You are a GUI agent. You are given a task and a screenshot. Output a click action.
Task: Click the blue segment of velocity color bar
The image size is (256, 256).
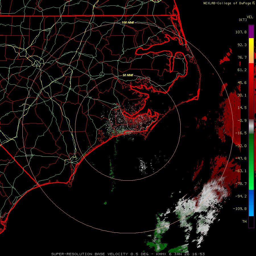[x=251, y=203]
